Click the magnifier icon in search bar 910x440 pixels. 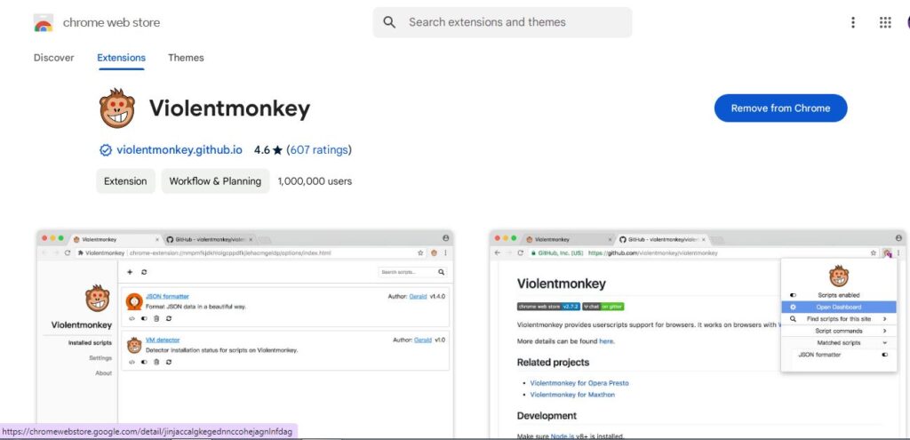[x=390, y=22]
